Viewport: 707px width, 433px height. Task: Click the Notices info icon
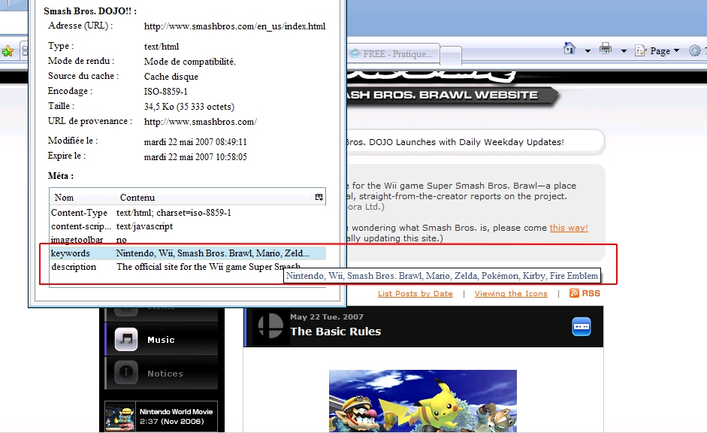[125, 373]
